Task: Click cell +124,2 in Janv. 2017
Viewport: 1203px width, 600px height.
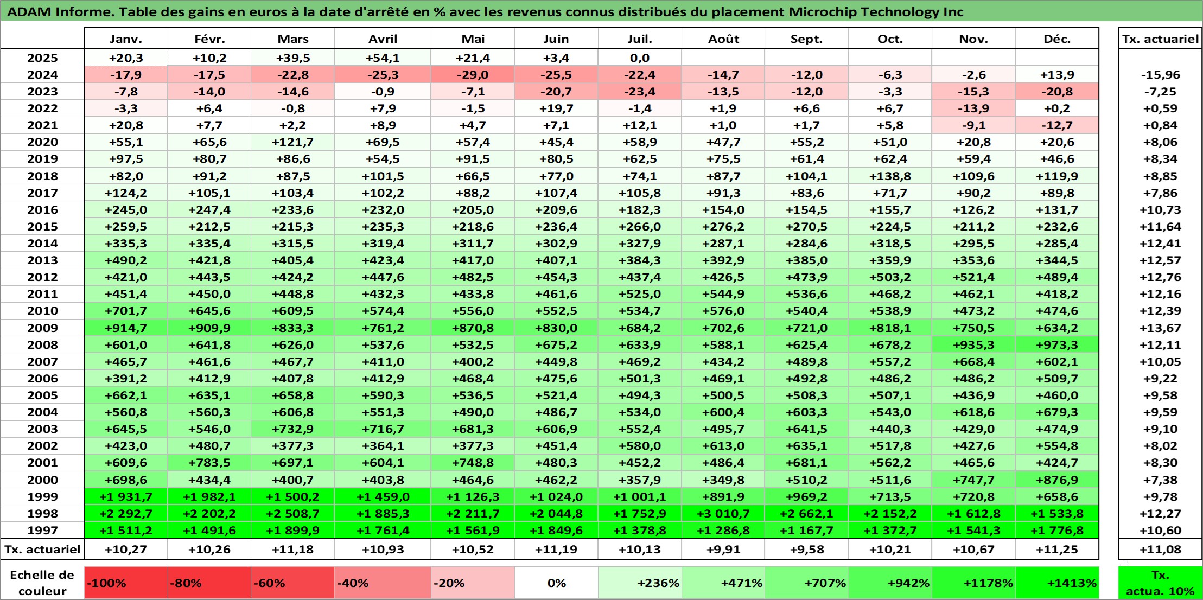Action: tap(126, 193)
